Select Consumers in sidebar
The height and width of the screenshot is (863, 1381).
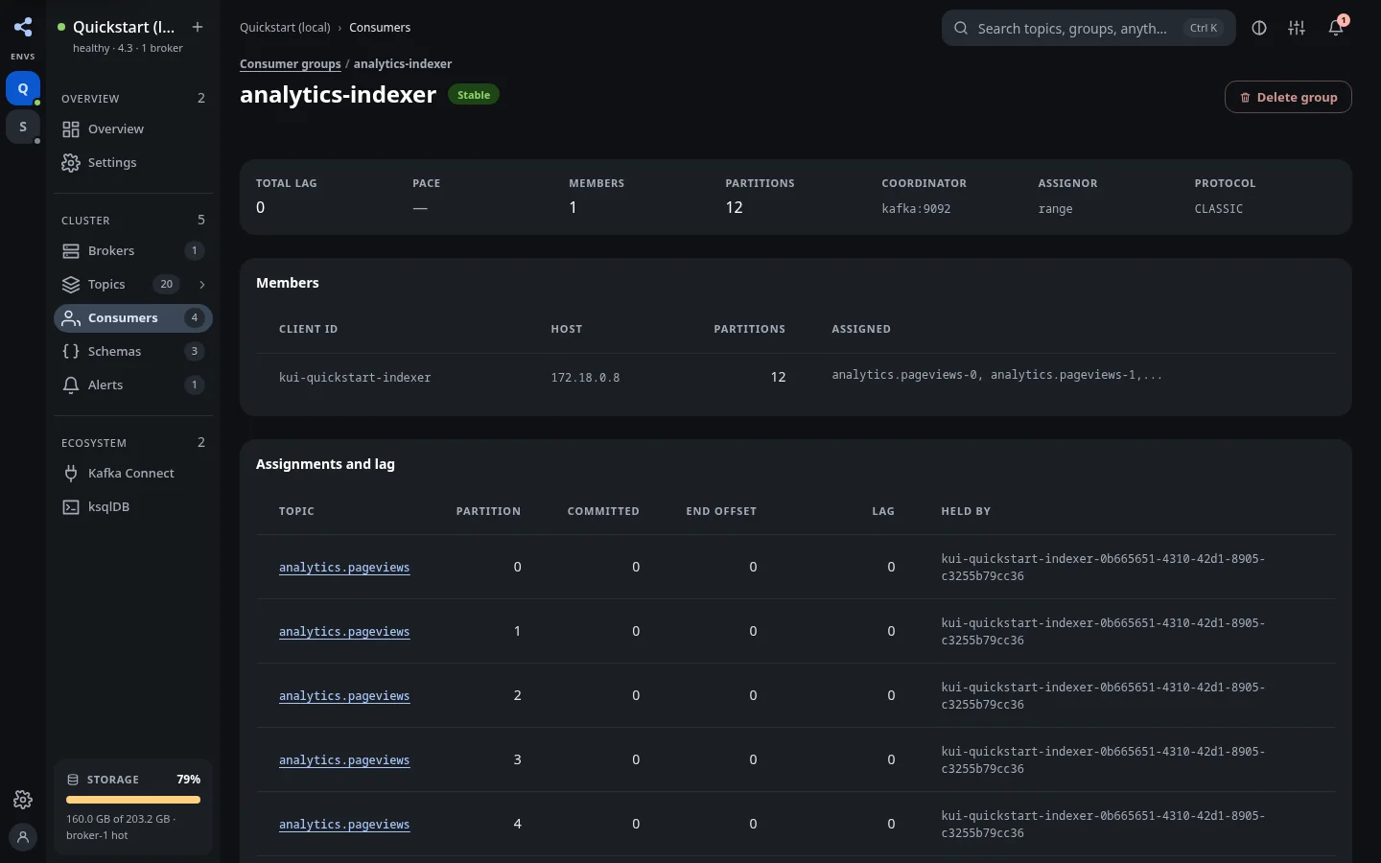(x=133, y=318)
